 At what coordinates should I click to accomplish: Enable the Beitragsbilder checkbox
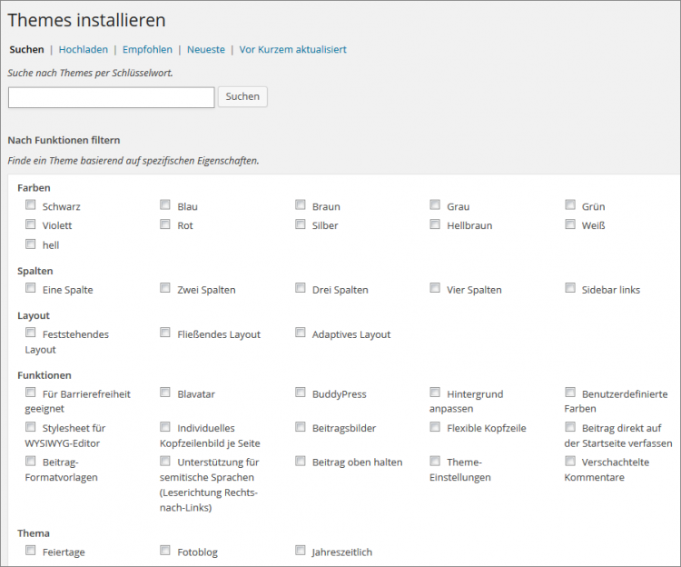pyautogui.click(x=301, y=427)
